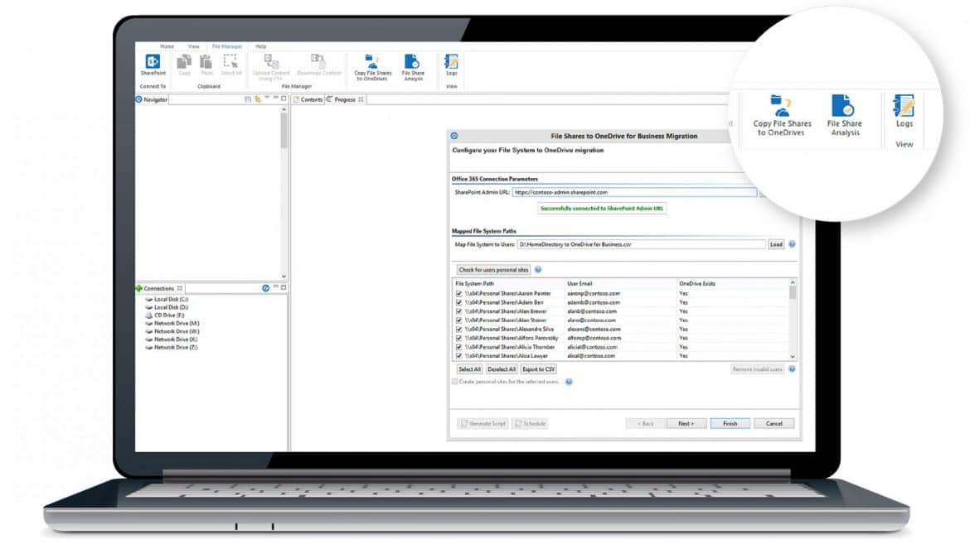The width and height of the screenshot is (970, 549).
Task: Click help icon beside Create personal sites option
Action: click(569, 382)
